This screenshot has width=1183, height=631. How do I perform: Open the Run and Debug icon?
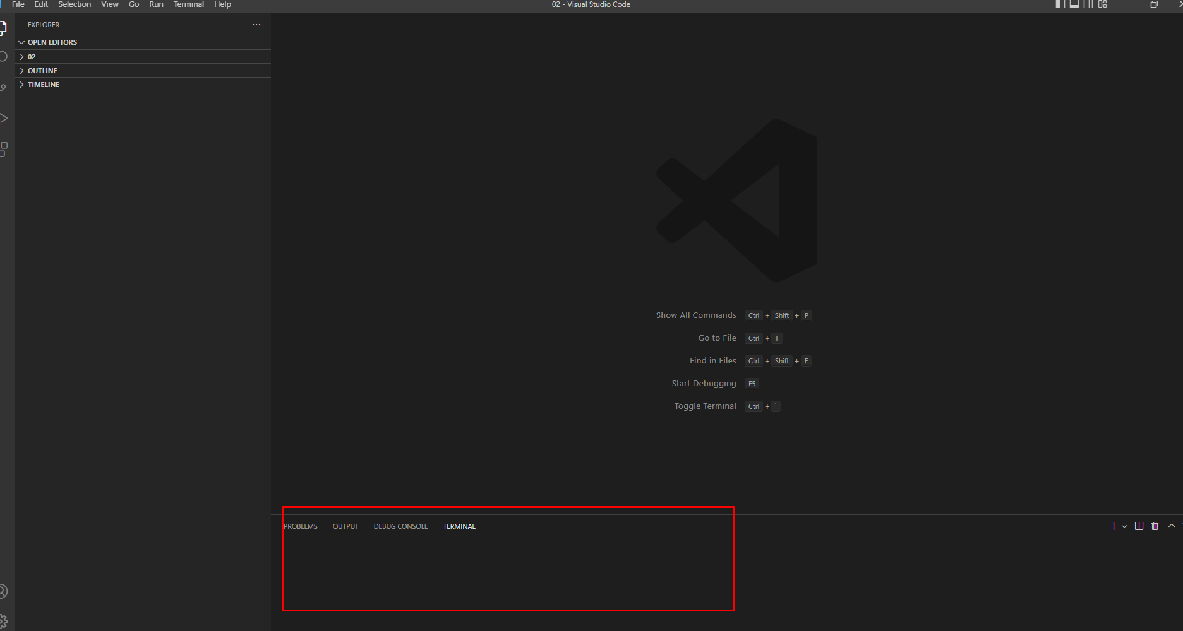pyautogui.click(x=3, y=117)
